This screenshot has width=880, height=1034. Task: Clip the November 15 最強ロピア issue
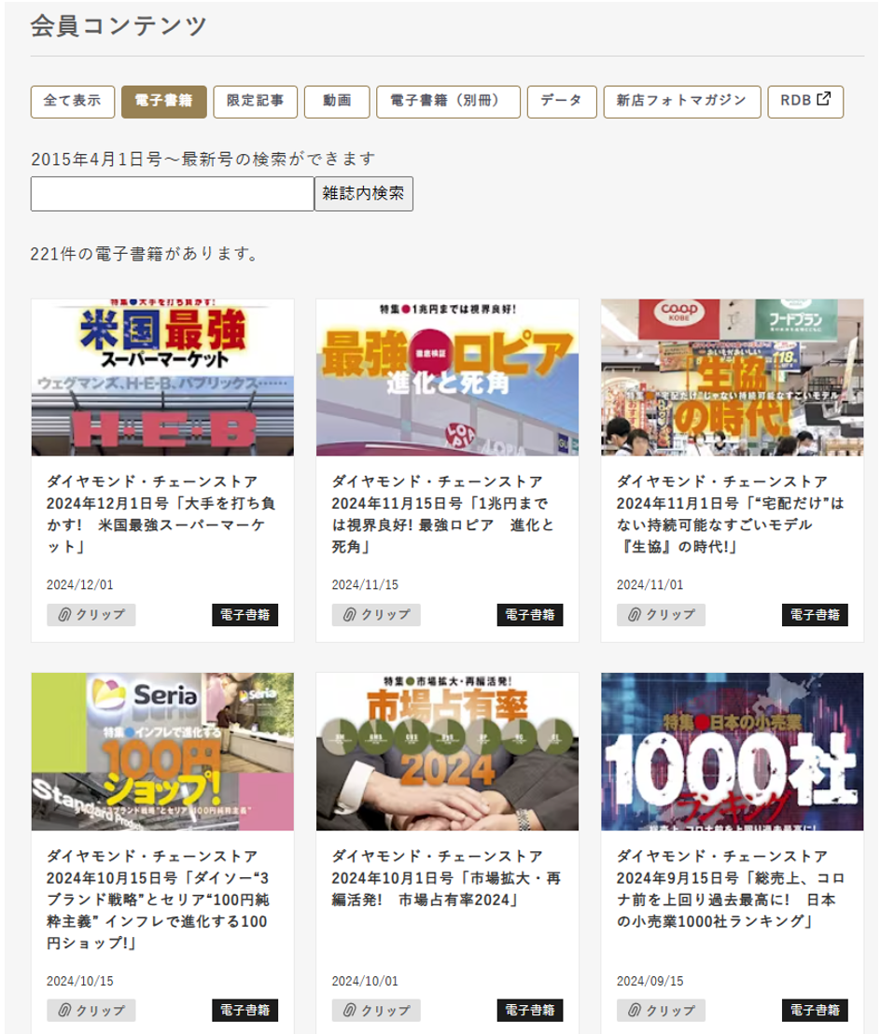pyautogui.click(x=376, y=615)
